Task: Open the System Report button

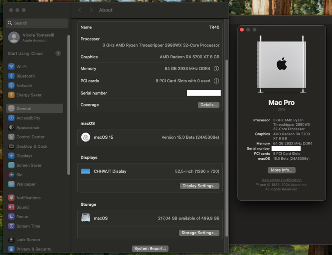Action: tap(151, 249)
